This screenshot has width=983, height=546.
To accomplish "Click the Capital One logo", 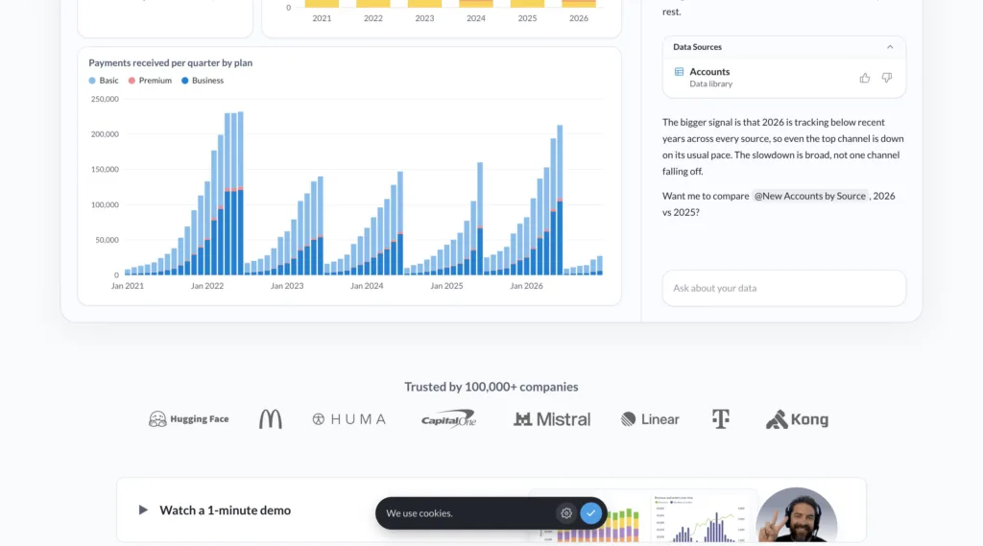I will point(449,418).
